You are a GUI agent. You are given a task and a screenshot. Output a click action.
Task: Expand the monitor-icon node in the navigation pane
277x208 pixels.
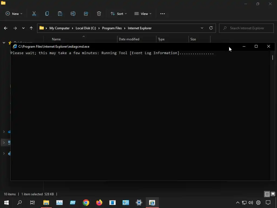[4, 142]
